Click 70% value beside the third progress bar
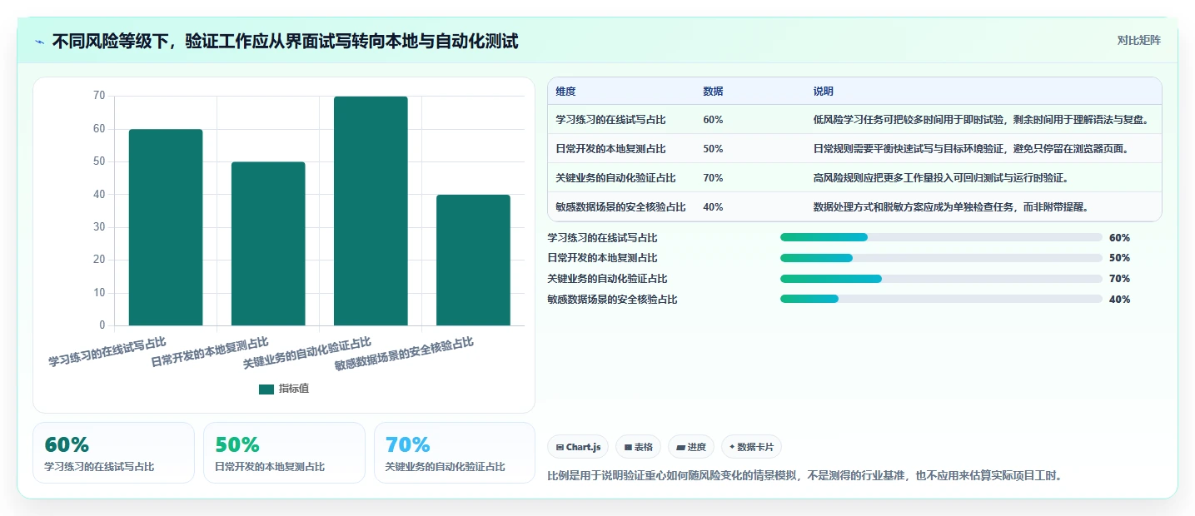 tap(1119, 279)
